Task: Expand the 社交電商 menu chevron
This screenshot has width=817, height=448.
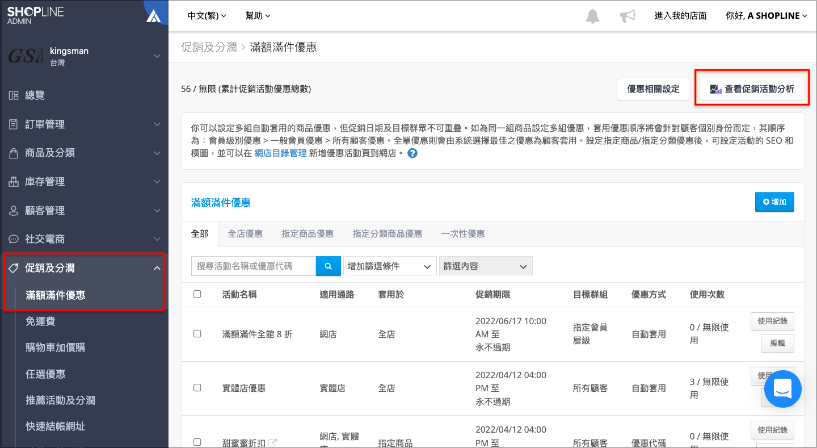Action: pyautogui.click(x=157, y=239)
